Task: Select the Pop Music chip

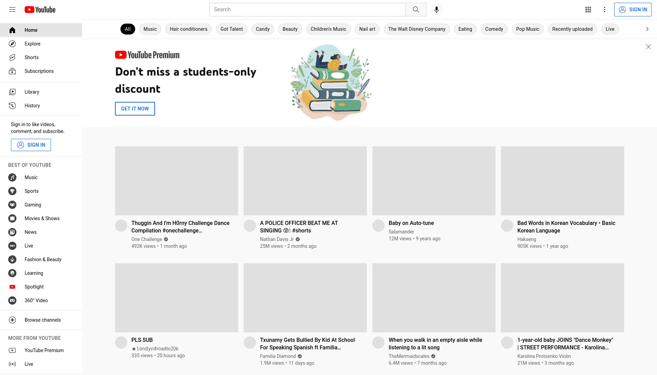Action: click(x=528, y=29)
